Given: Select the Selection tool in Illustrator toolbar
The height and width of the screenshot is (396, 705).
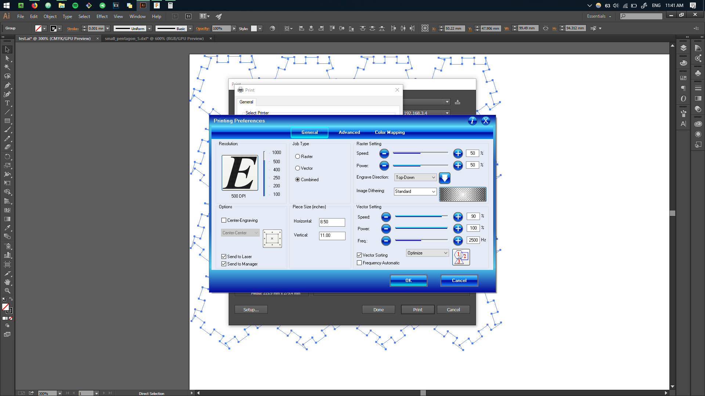Looking at the screenshot, I should click(7, 49).
